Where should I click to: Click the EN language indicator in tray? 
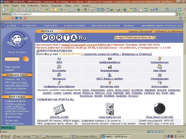click(x=165, y=136)
